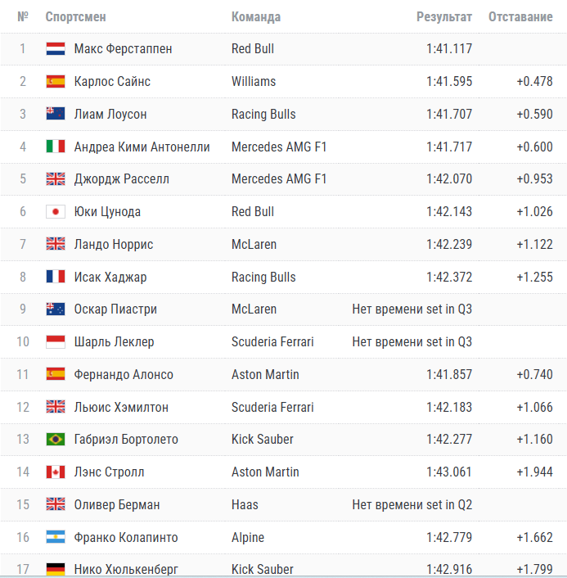Click the Brazilian flag beside Габриэл Бортолето
The width and height of the screenshot is (567, 578).
click(56, 439)
